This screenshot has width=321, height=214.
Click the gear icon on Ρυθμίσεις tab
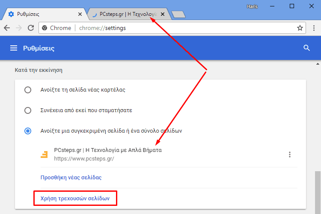click(x=11, y=14)
